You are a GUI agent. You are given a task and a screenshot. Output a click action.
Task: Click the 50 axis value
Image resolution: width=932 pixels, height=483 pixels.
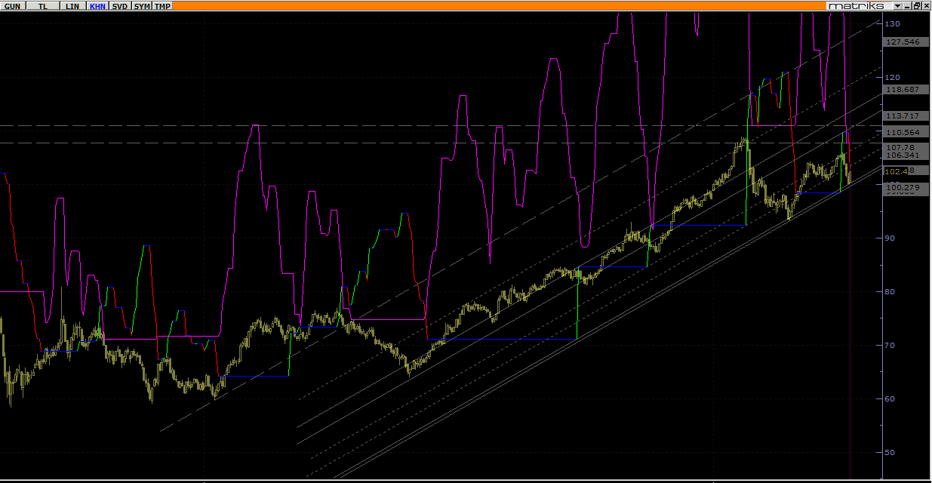point(890,452)
